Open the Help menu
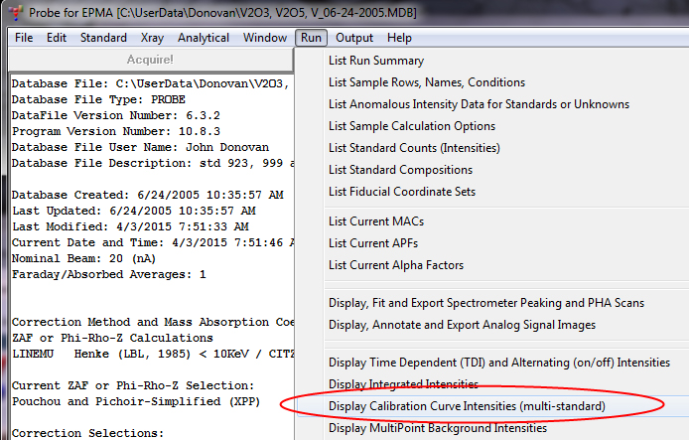The height and width of the screenshot is (440, 689). 399,38
